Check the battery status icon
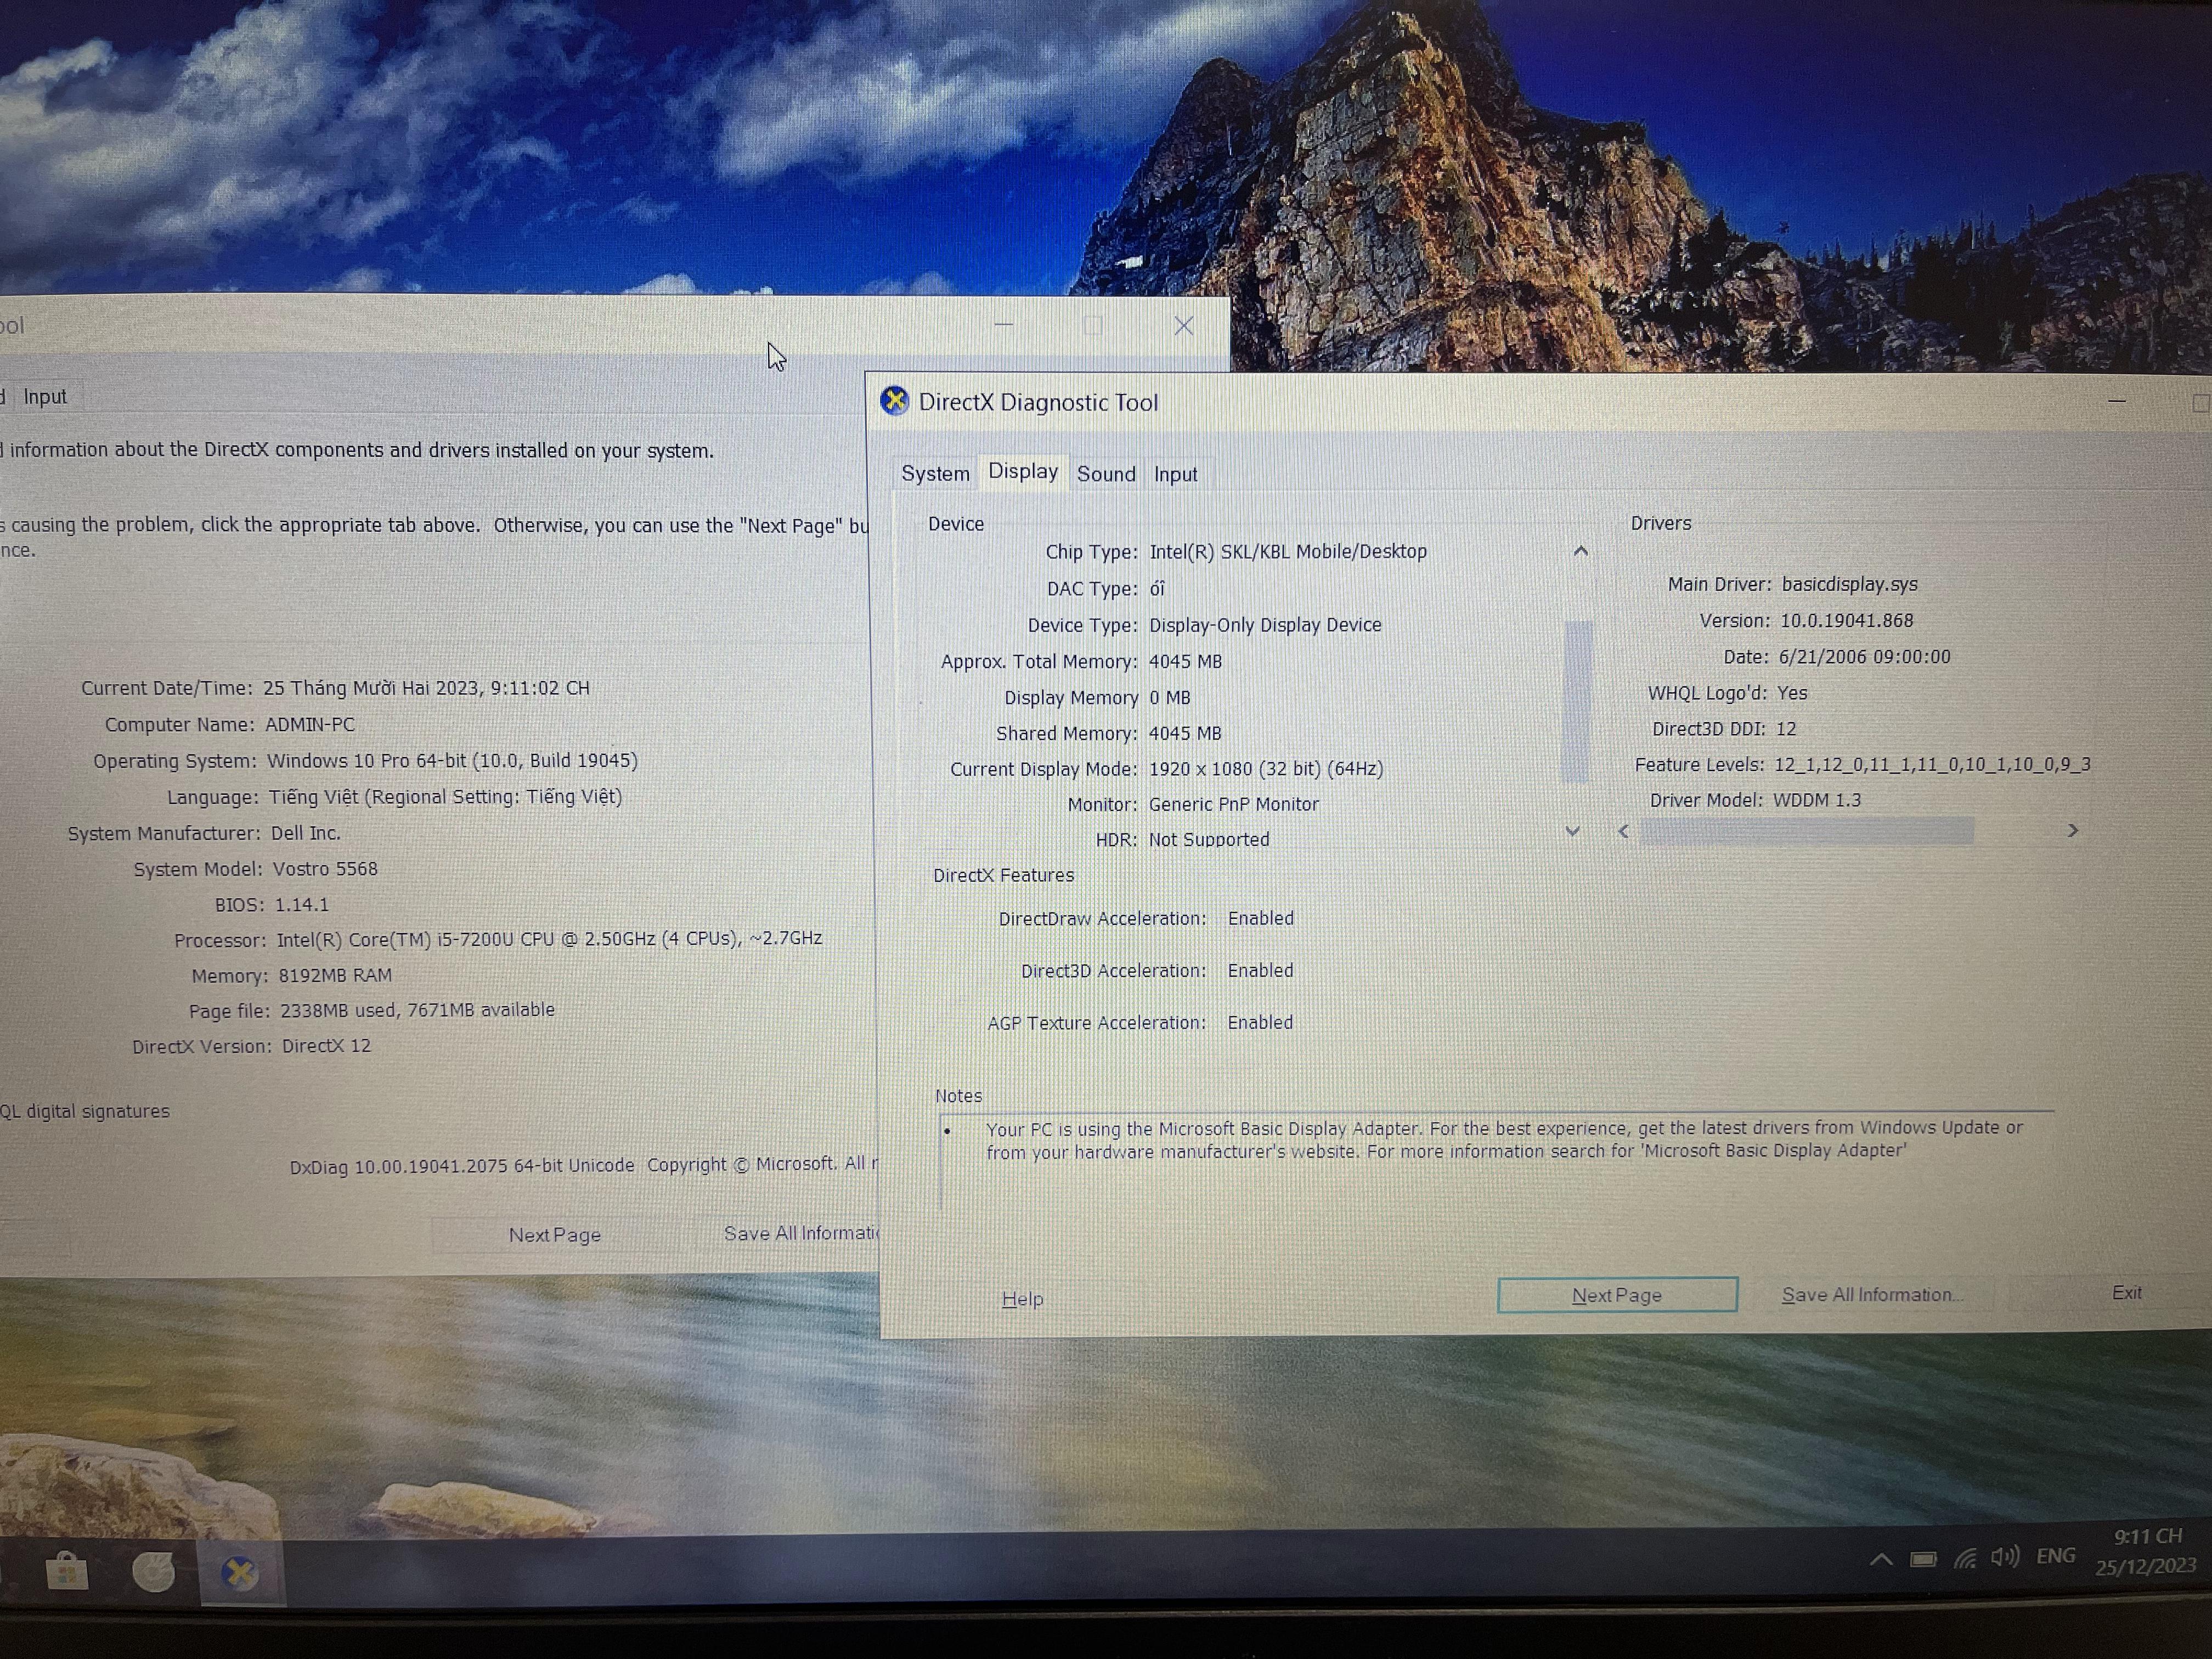Image resolution: width=2212 pixels, height=1659 pixels. tap(1922, 1560)
